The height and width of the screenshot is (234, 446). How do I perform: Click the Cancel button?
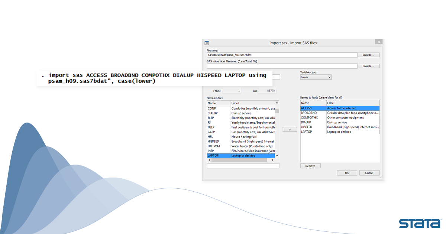click(x=369, y=173)
